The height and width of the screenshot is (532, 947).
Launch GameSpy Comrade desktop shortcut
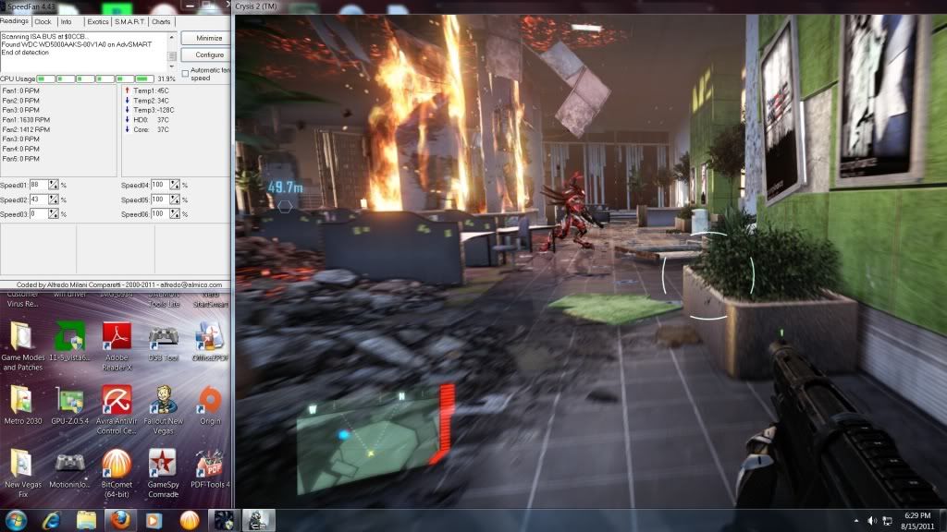point(163,474)
